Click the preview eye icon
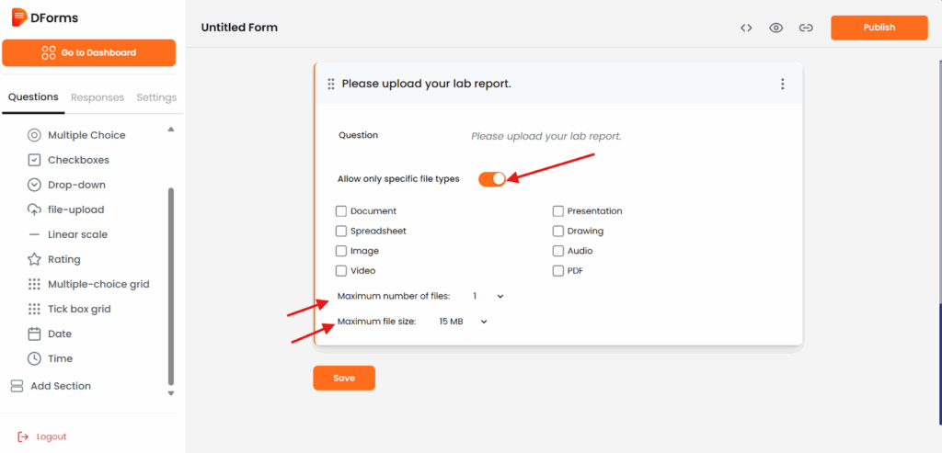 point(776,28)
